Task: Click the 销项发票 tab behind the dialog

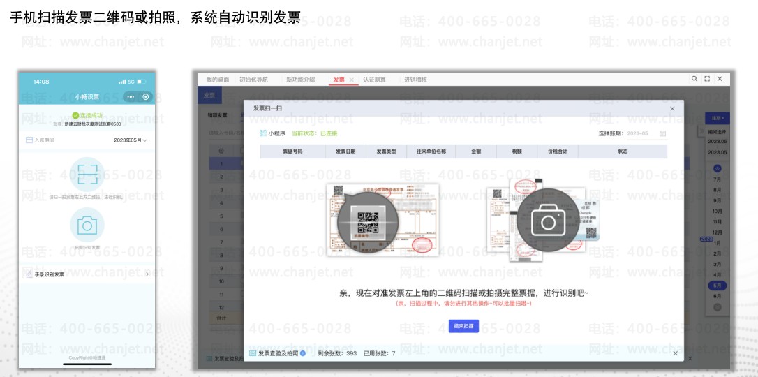Action: (217, 115)
